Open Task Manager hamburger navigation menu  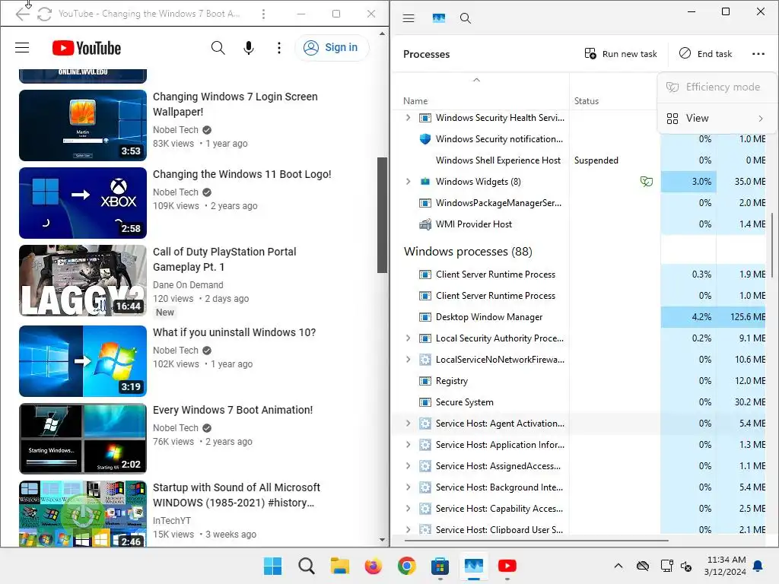pos(409,18)
